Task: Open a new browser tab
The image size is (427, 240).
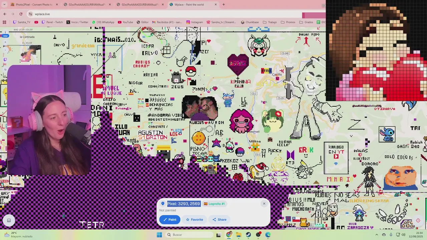Action: tap(224, 4)
